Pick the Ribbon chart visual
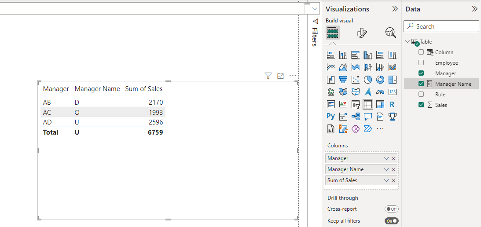The width and height of the screenshot is (481, 227). click(x=393, y=67)
